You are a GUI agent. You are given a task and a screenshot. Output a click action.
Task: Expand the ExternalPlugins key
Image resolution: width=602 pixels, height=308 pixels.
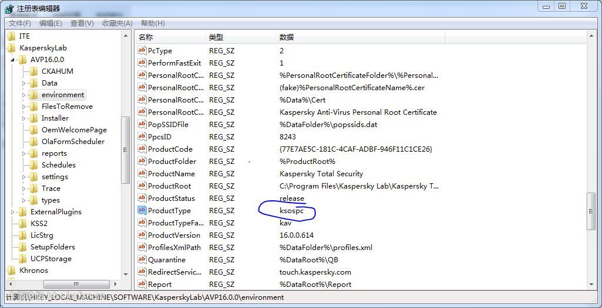point(13,212)
